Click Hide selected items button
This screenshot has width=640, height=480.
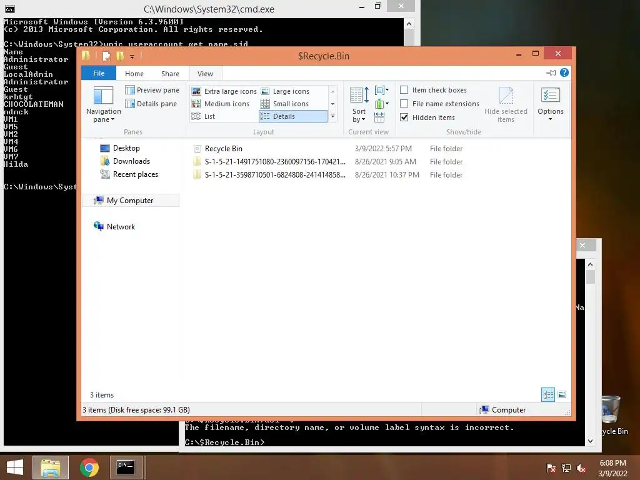[506, 104]
